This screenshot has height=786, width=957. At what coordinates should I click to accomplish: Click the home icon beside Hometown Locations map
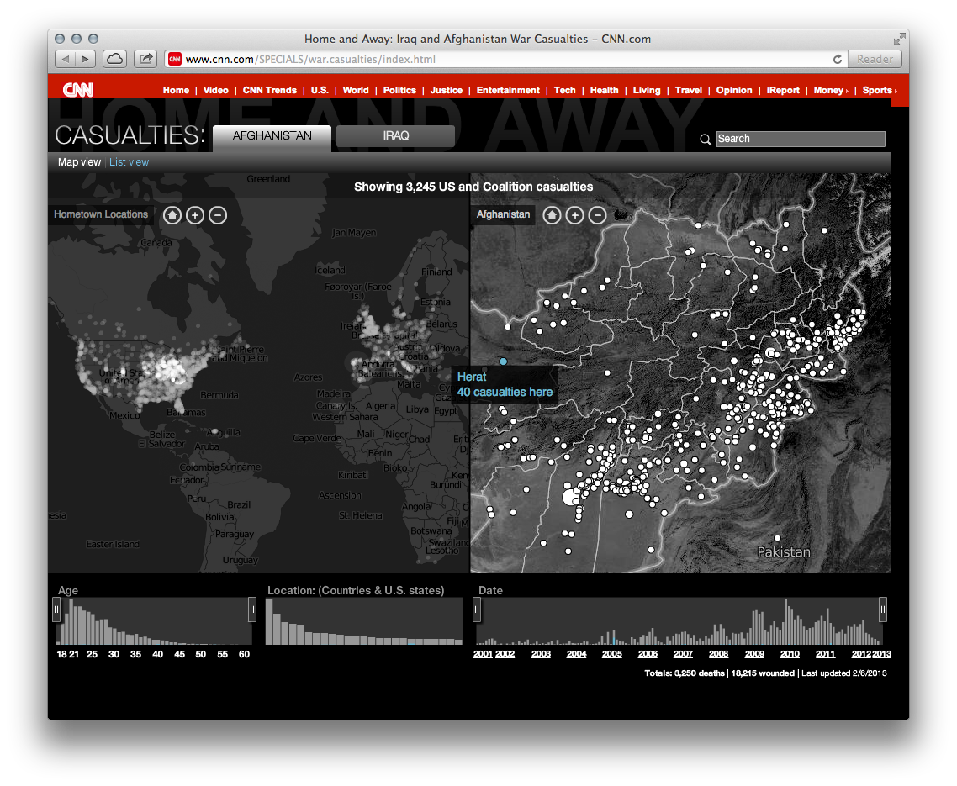click(x=172, y=214)
